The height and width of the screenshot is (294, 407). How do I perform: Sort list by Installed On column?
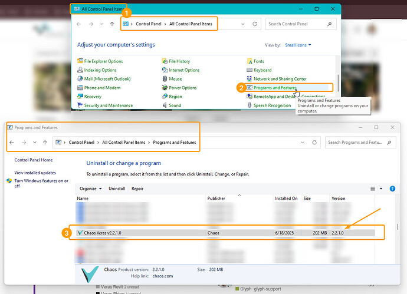[x=286, y=199]
